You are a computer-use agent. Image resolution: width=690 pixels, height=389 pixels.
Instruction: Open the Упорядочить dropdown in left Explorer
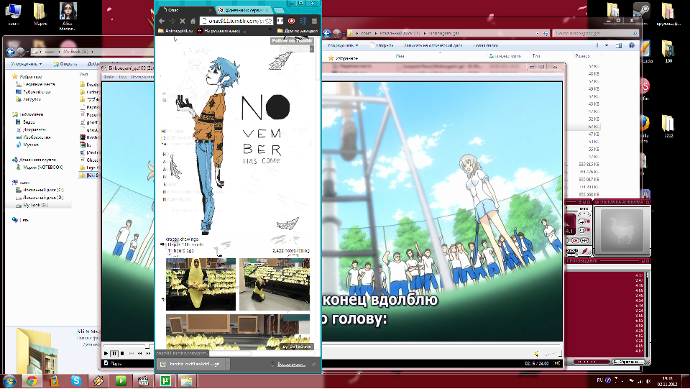pos(27,64)
